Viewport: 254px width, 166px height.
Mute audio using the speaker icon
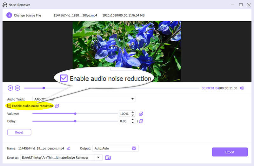pyautogui.click(x=242, y=88)
